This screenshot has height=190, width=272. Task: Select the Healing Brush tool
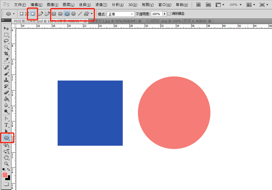[x=6, y=67]
